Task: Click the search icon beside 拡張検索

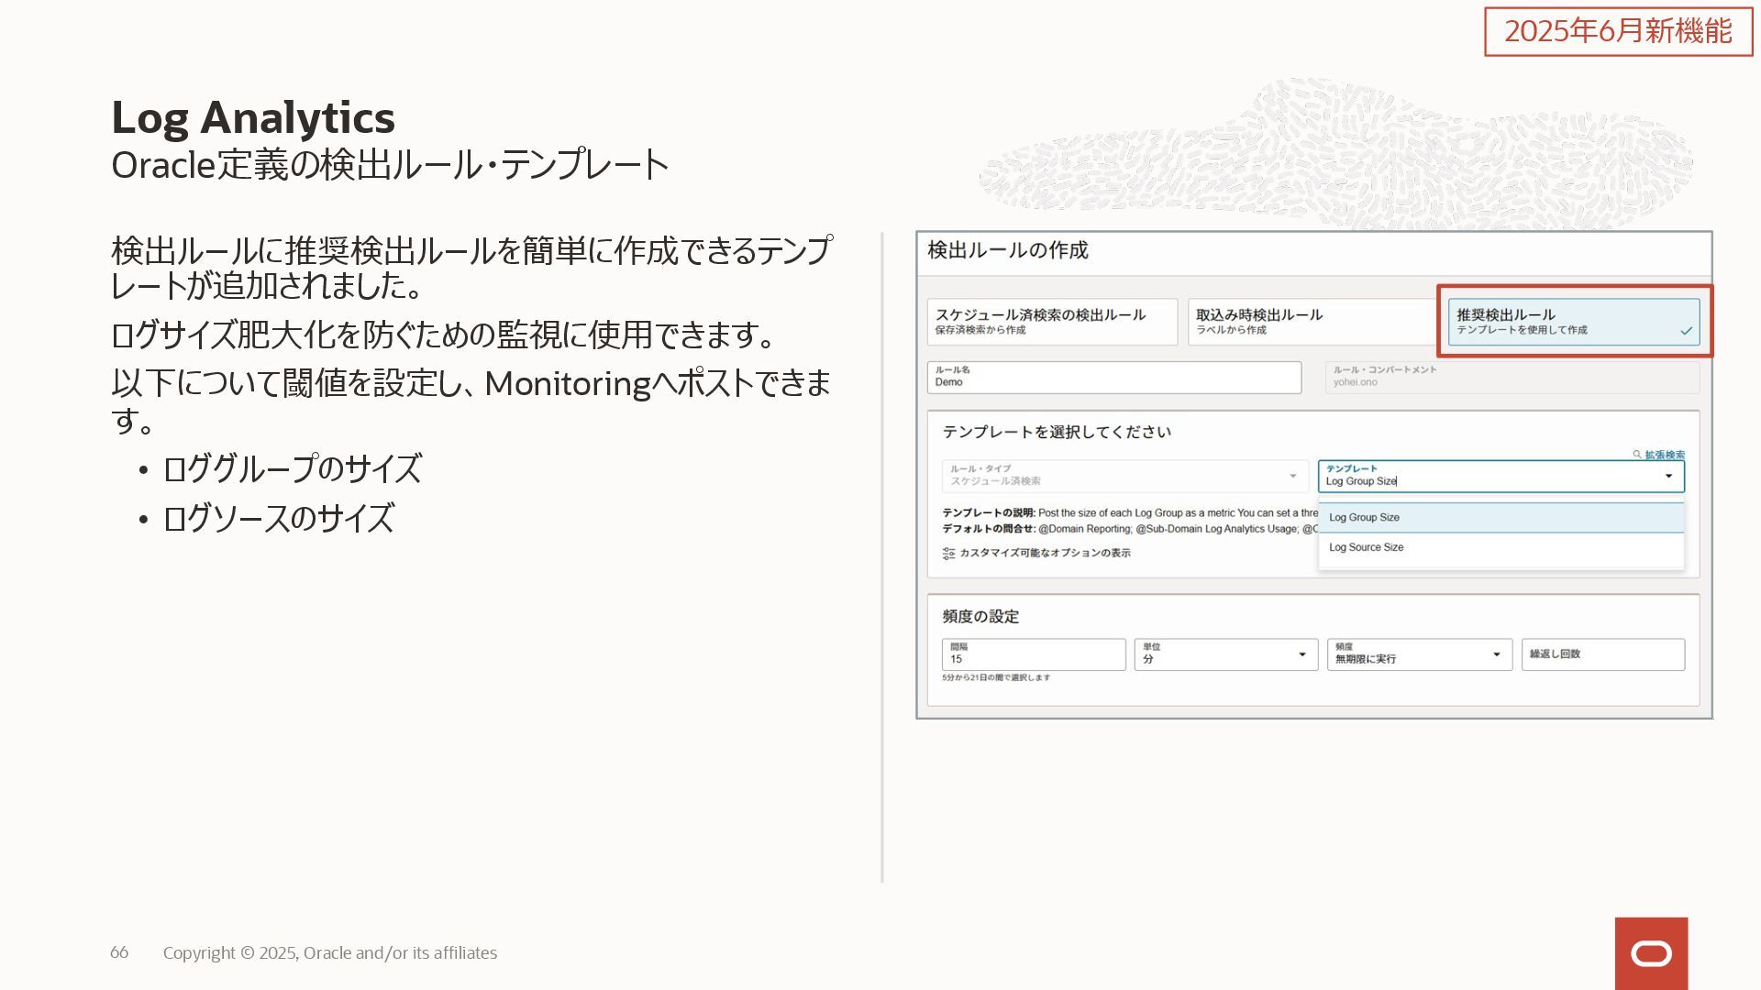Action: coord(1637,455)
